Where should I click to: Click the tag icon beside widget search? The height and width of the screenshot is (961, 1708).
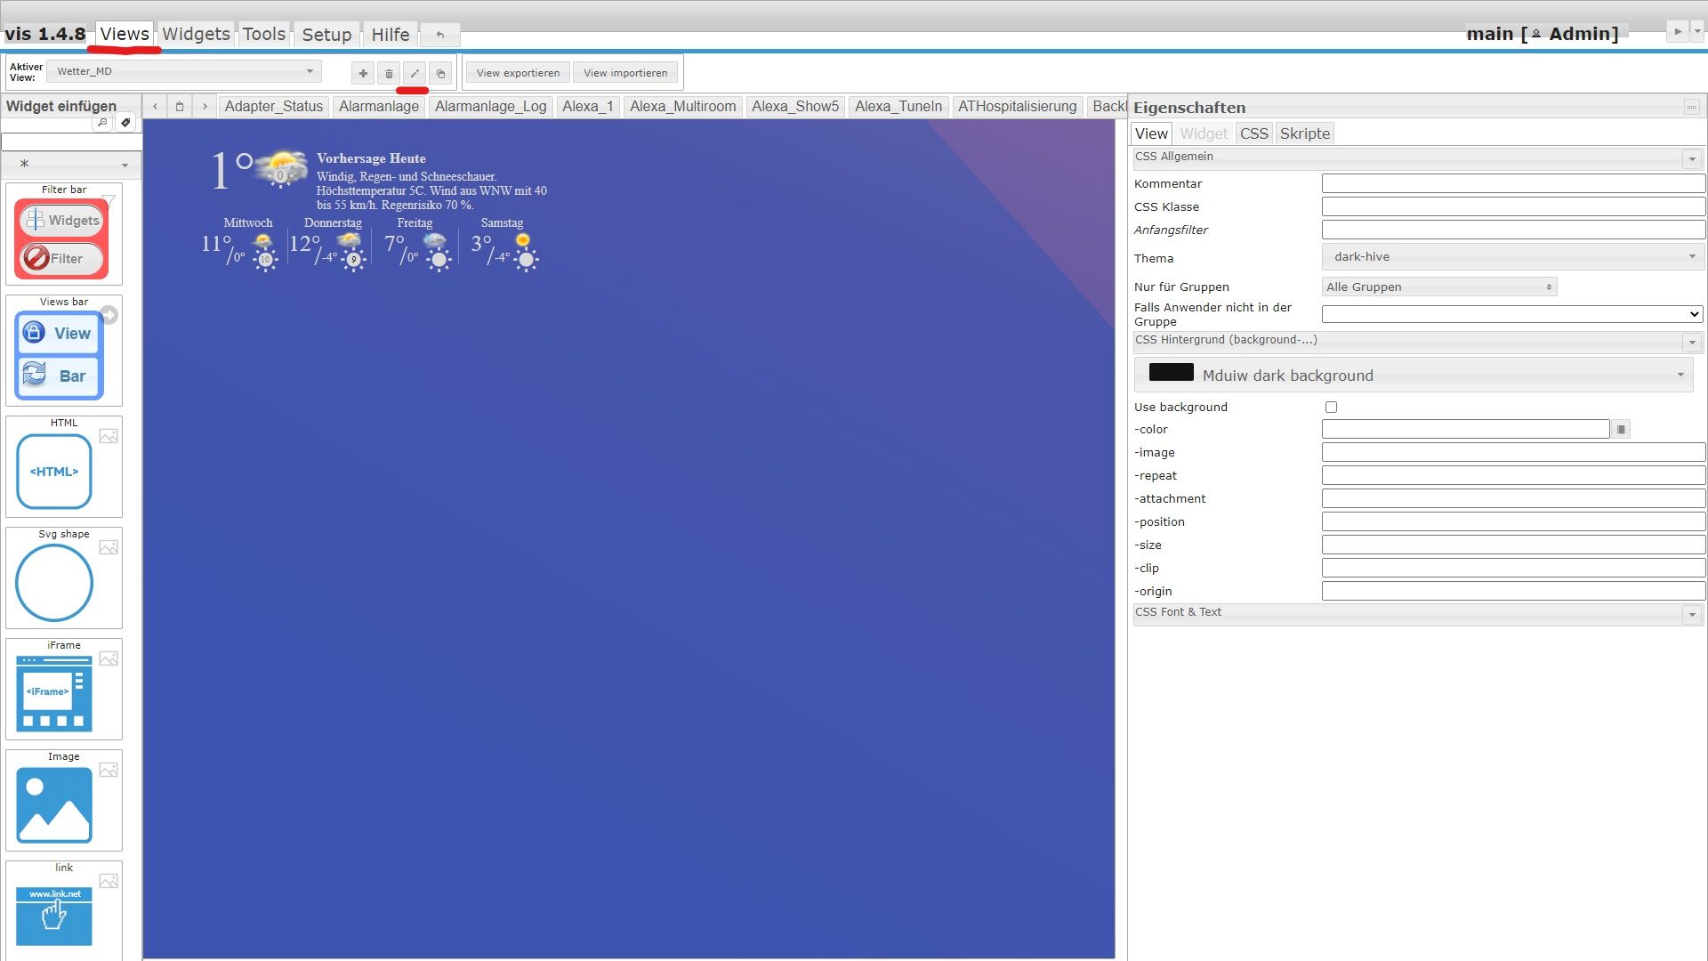[125, 123]
